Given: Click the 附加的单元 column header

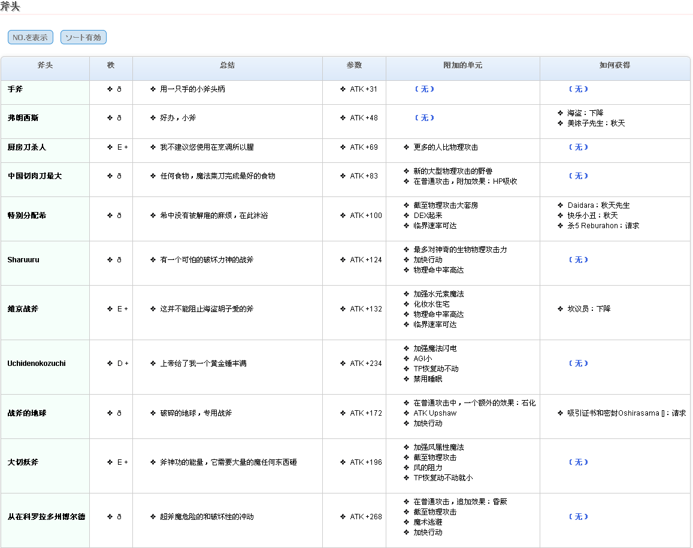Looking at the screenshot, I should pos(462,65).
